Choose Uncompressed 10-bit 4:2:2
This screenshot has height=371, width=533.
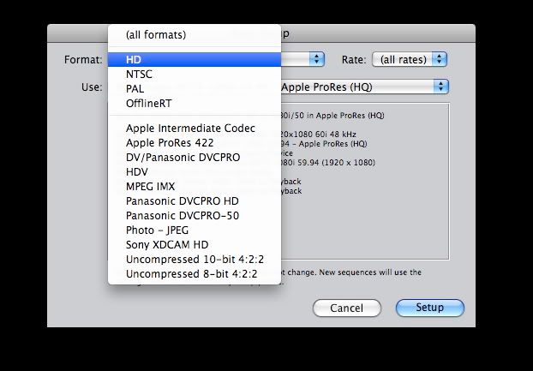[x=195, y=260]
